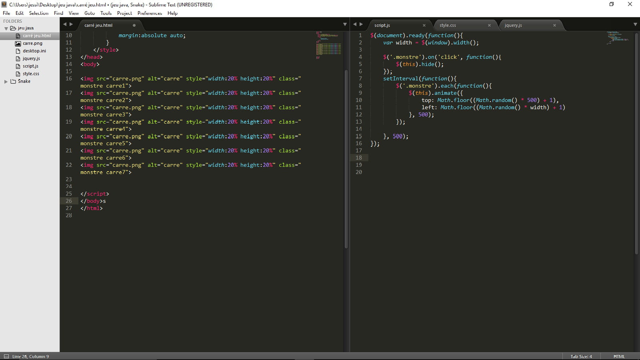Image resolution: width=640 pixels, height=360 pixels.
Task: Go to previous tab in left pane
Action: click(x=65, y=24)
